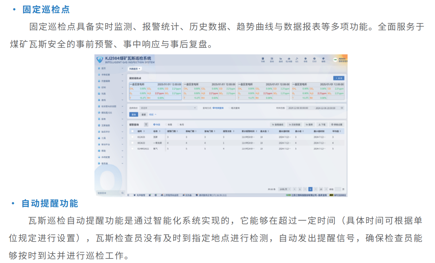The height and width of the screenshot is (263, 435).
Task: Click the 打印 print icon in top toolbar
Action: [x=314, y=59]
